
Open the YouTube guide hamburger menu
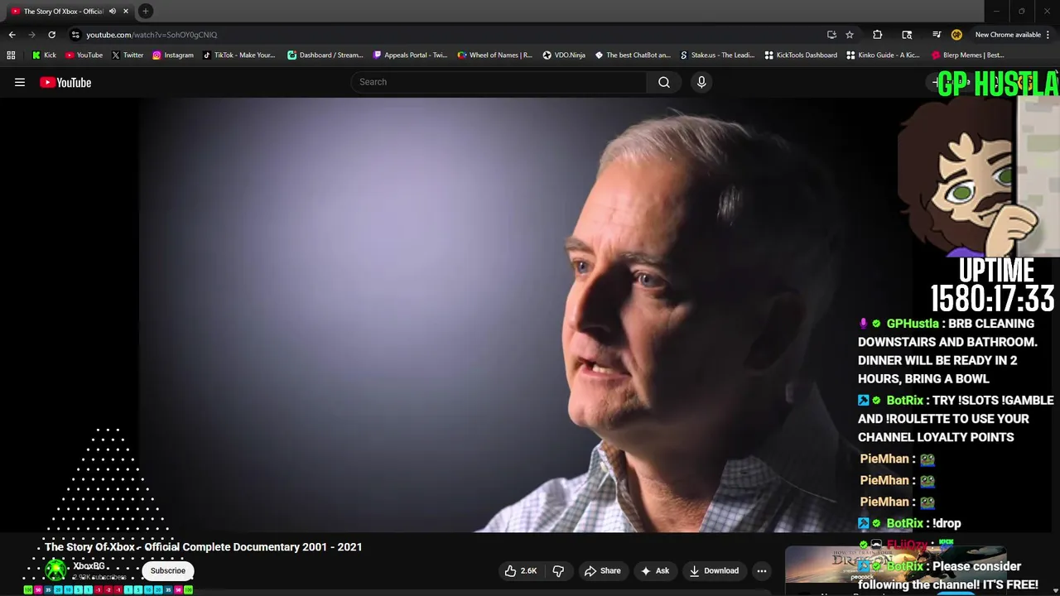20,82
